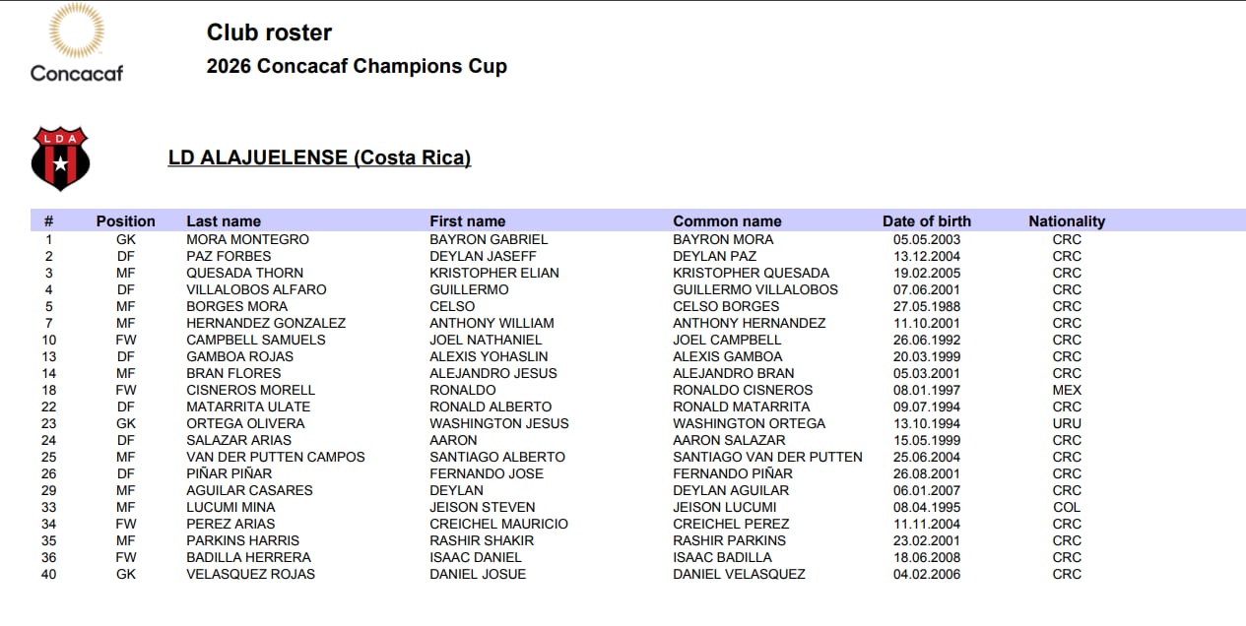
Task: Click the Common name column header
Action: (727, 221)
